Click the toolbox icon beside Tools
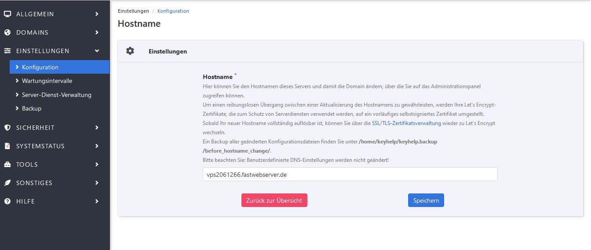 click(7, 164)
